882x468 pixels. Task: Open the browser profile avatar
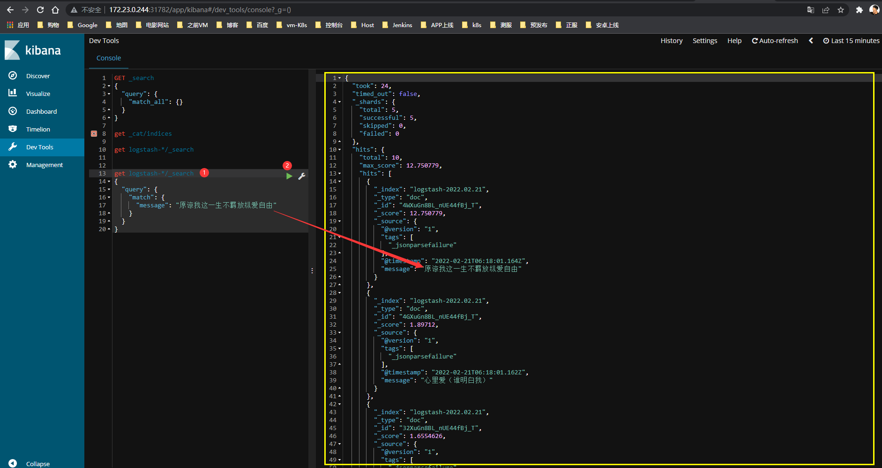pos(875,10)
